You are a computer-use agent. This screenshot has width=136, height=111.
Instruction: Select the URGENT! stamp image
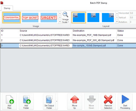(x=49, y=18)
